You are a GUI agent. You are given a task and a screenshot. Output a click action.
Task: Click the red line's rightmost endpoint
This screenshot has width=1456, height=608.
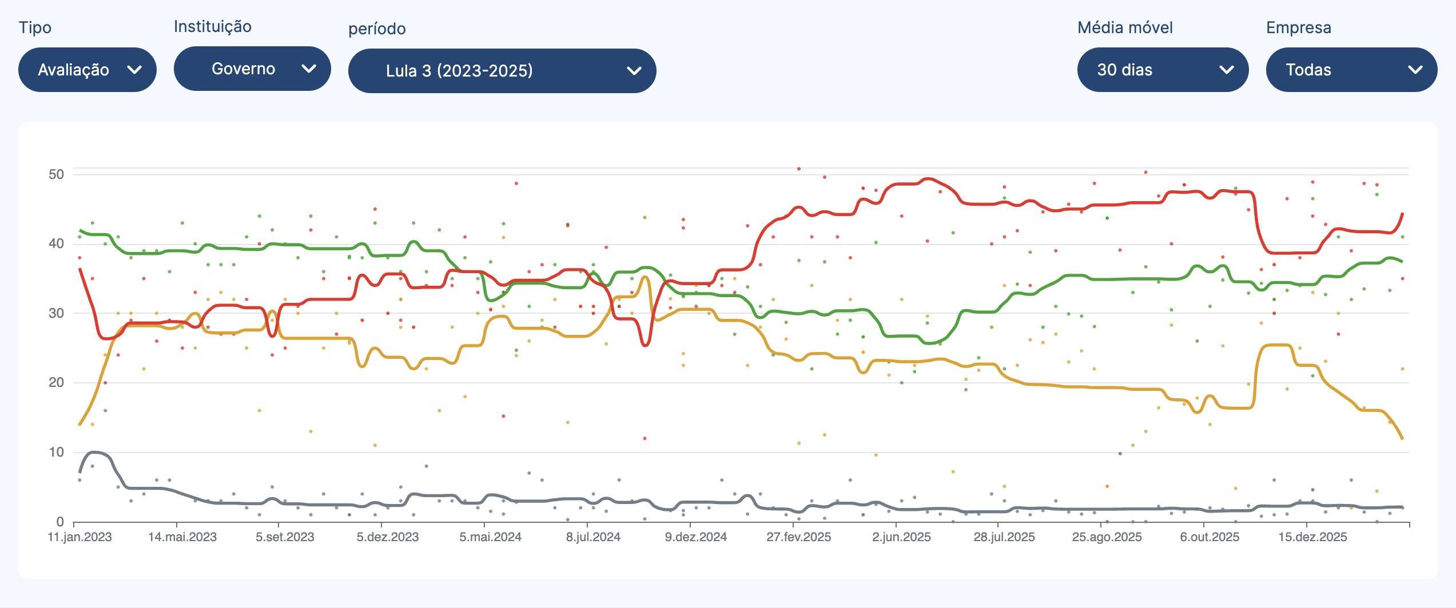(1403, 213)
